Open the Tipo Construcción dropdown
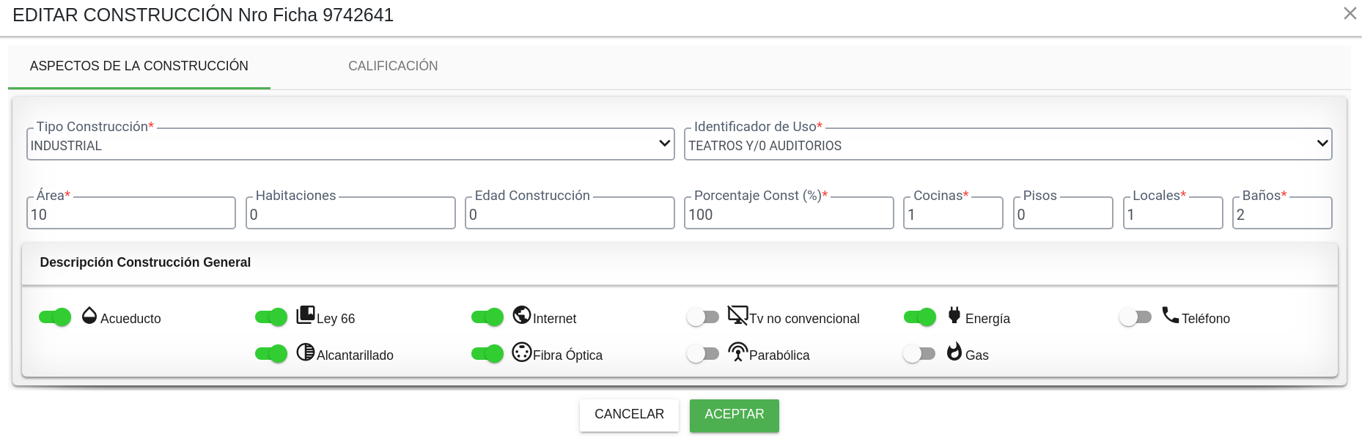The height and width of the screenshot is (447, 1362). tap(350, 145)
